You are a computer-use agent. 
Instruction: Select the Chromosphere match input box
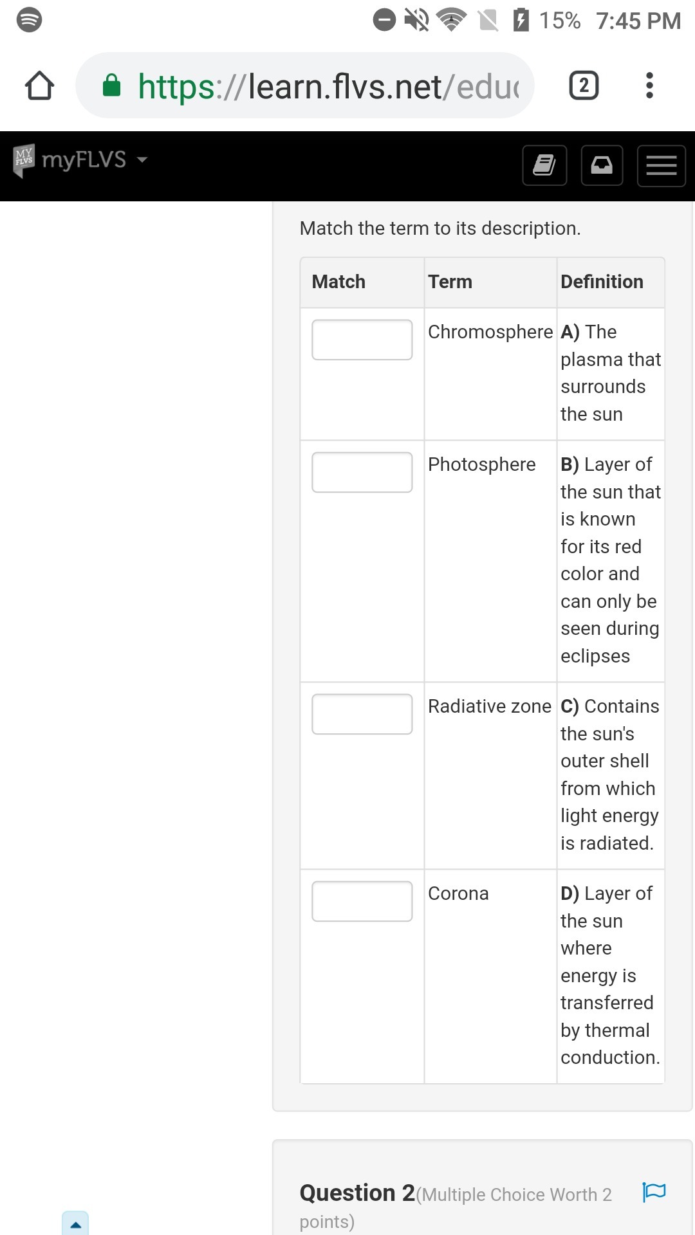(362, 340)
